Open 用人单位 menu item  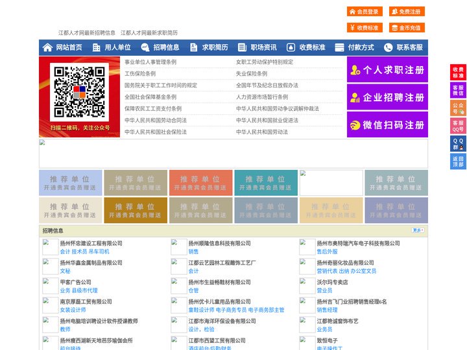(117, 47)
